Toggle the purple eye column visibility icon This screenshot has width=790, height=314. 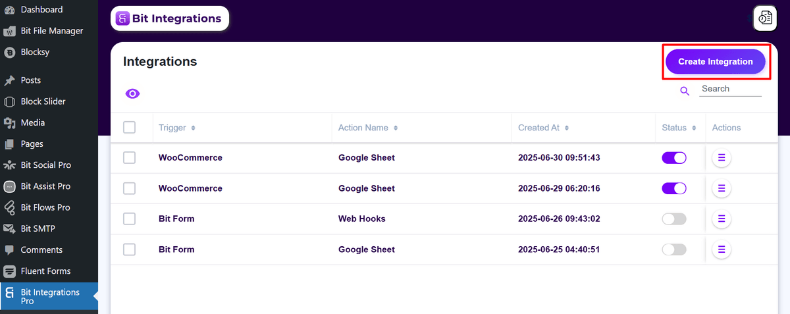pyautogui.click(x=132, y=93)
